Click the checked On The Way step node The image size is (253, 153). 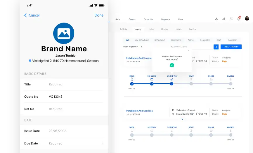pos(171,84)
